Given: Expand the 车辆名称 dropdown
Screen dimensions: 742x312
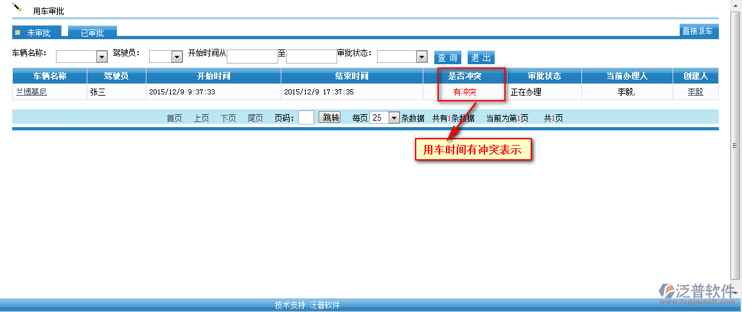Looking at the screenshot, I should click(102, 56).
